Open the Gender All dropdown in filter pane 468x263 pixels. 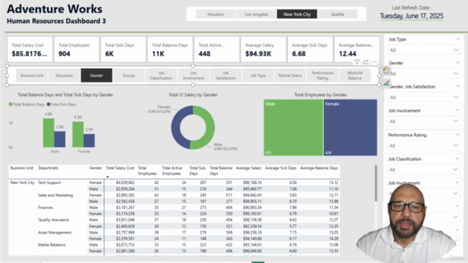[423, 73]
